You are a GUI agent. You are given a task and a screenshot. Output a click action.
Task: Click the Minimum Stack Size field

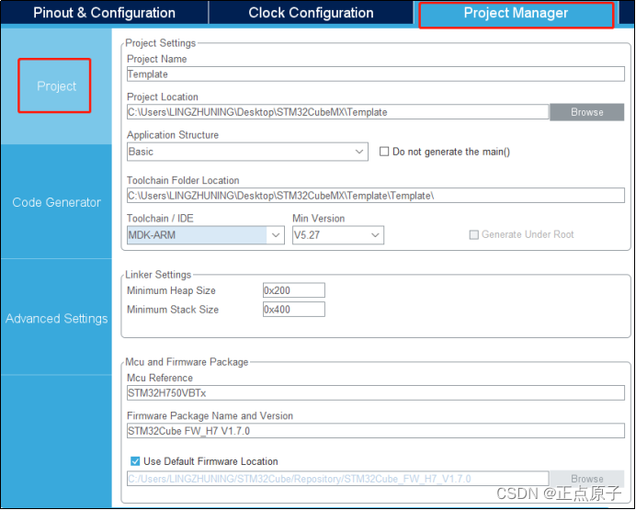pyautogui.click(x=294, y=310)
